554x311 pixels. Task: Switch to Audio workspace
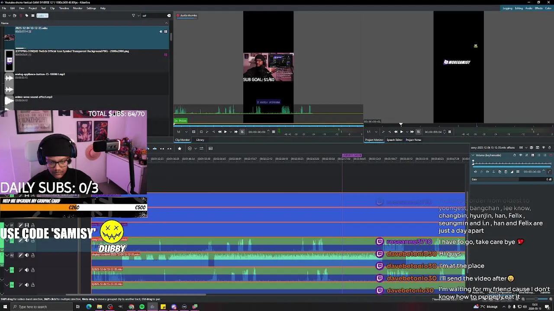coord(528,8)
